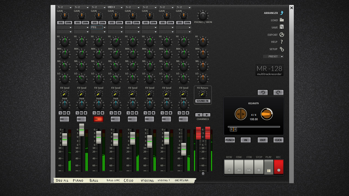Screen dimensions: 349x196
Task: Open the Preset dropdown
Action: [273, 57]
